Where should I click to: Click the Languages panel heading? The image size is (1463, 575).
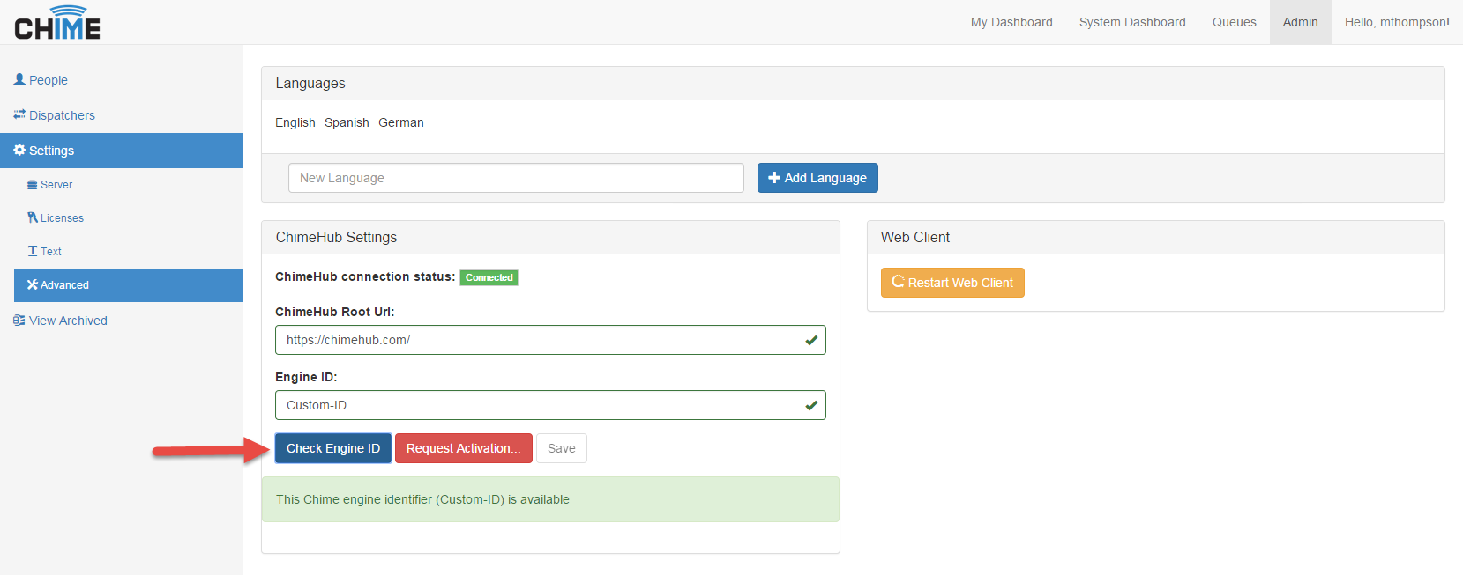[x=310, y=84]
